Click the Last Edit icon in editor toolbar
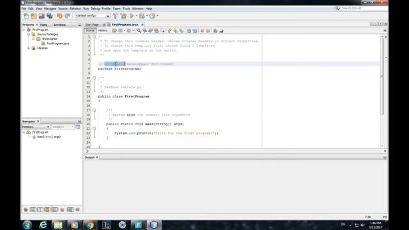 pos(114,31)
